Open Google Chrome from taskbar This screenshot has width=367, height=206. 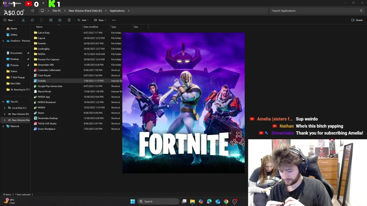click(226, 201)
